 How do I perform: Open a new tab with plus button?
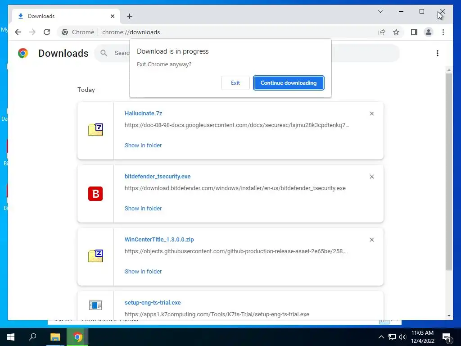[130, 16]
